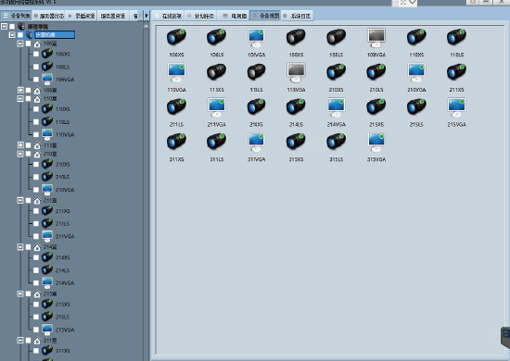Open the 系统日志 tab
Screen dimensions: 510x361
(297, 16)
